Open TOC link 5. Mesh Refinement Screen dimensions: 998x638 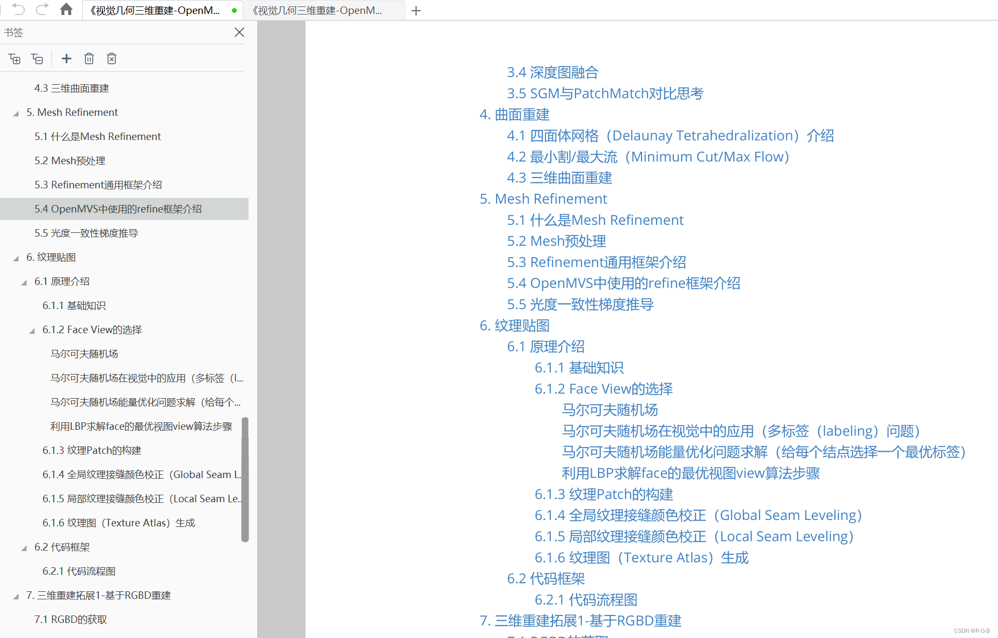tap(543, 199)
